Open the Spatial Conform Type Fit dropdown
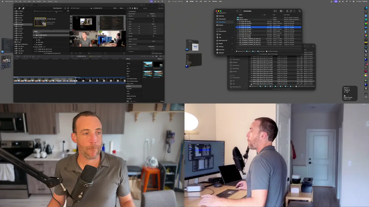Screen dimensions: 369x207 click(x=153, y=41)
